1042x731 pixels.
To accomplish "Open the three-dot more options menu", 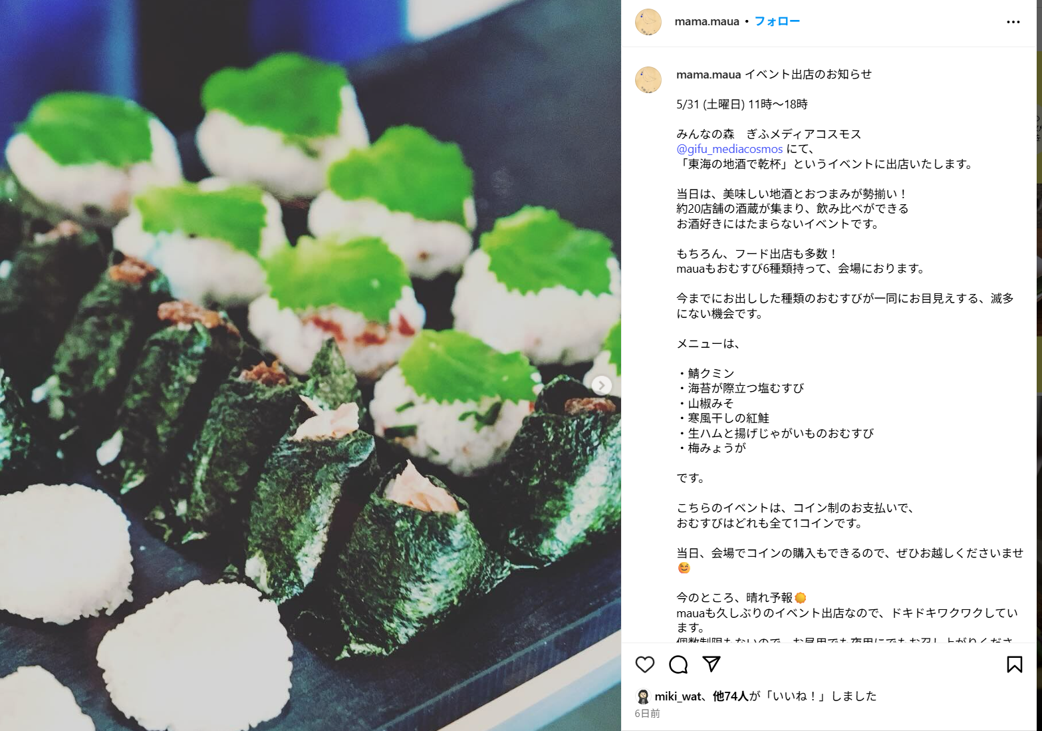I will point(1013,22).
